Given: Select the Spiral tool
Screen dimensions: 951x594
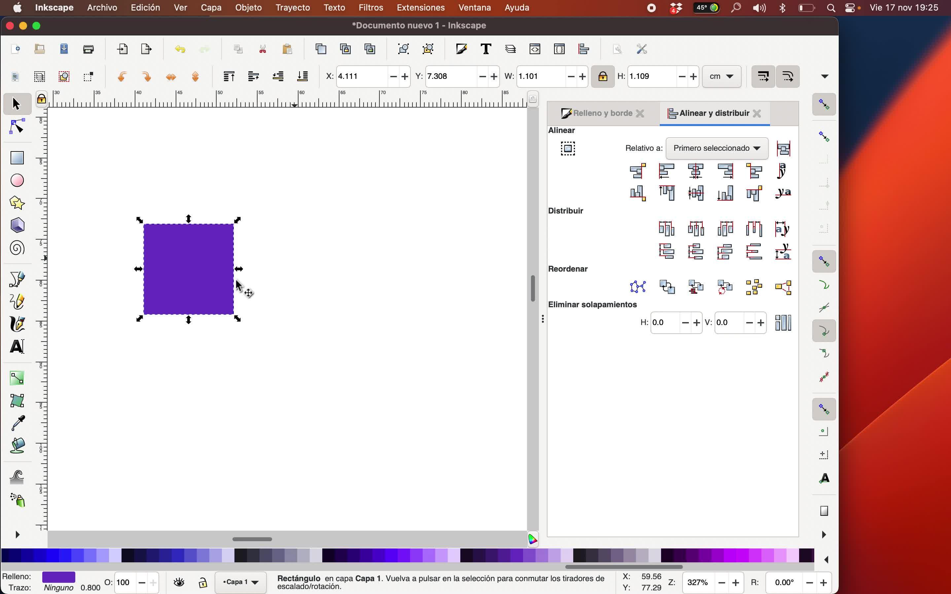Looking at the screenshot, I should tap(17, 248).
